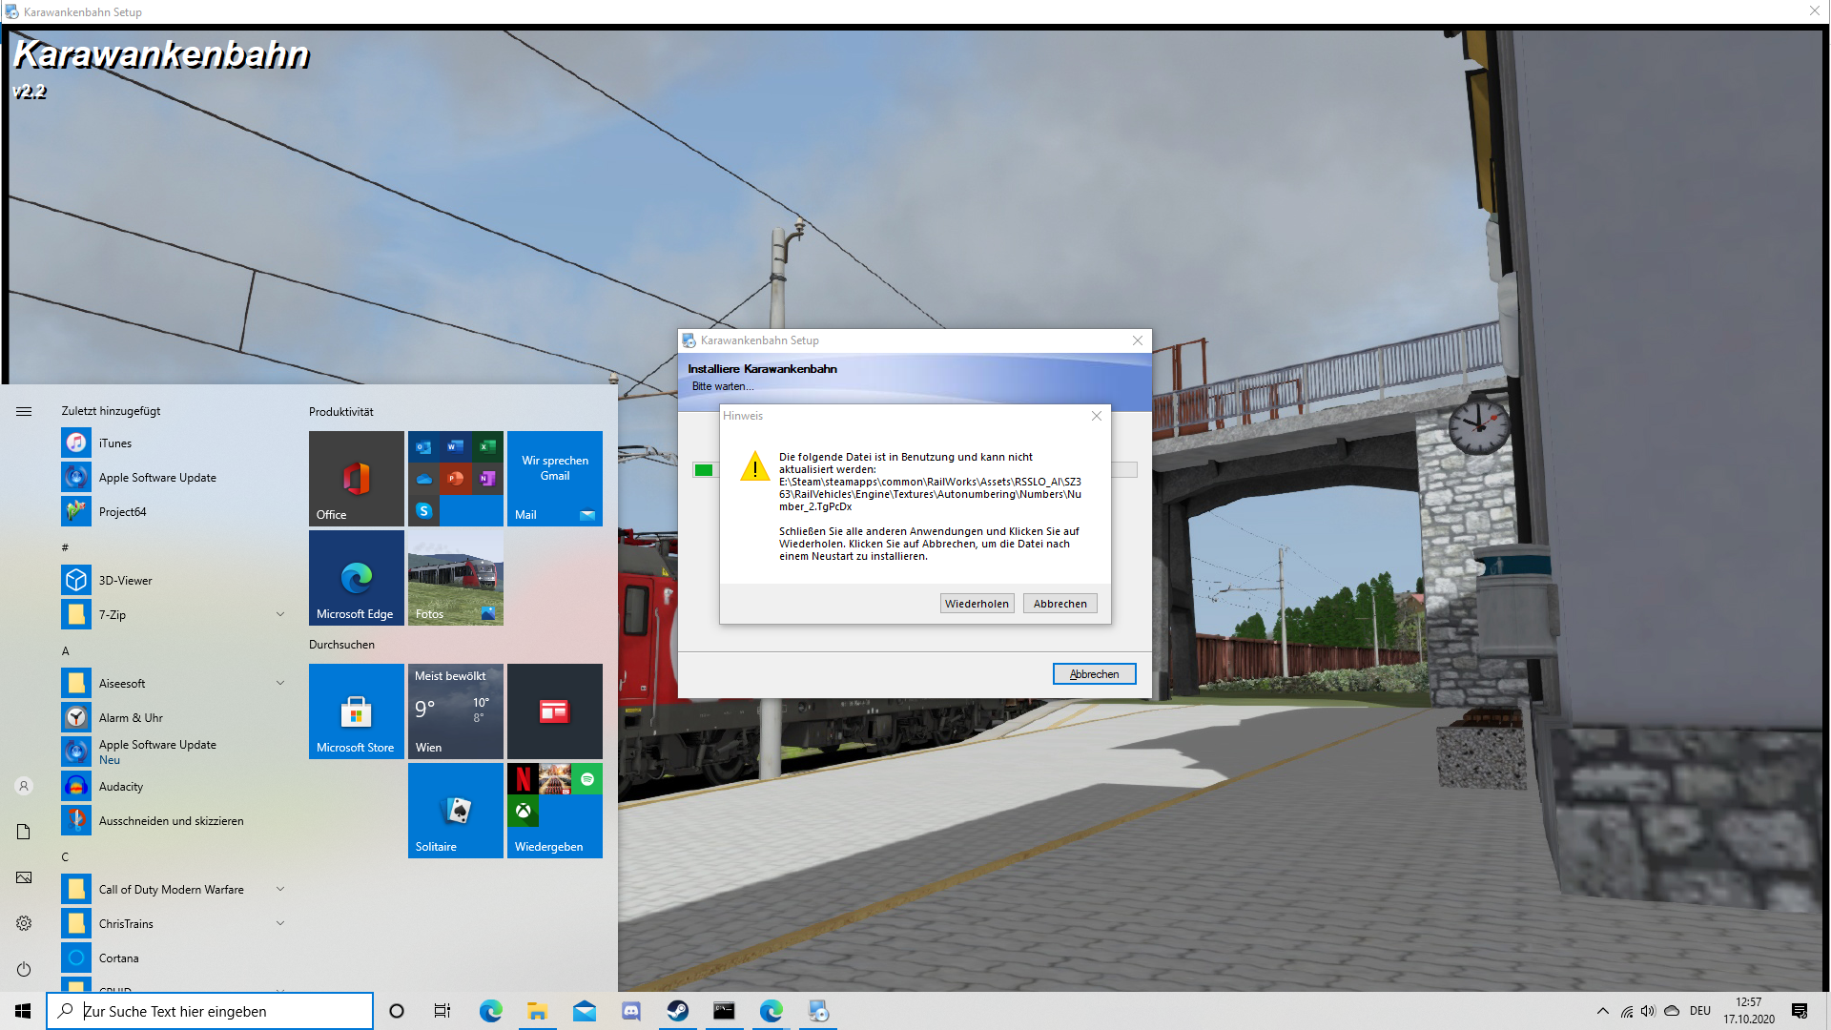Expand the 7-Zip folder chevron

280,614
